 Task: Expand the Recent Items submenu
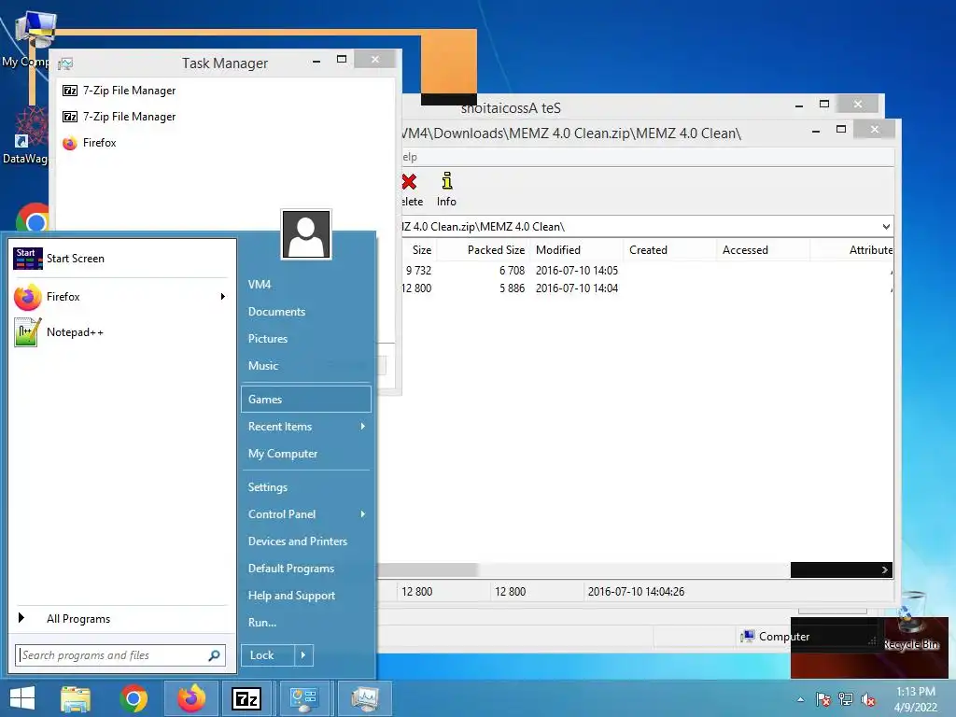pyautogui.click(x=363, y=427)
